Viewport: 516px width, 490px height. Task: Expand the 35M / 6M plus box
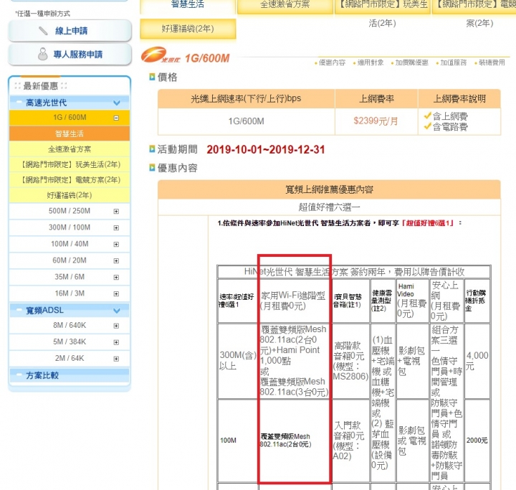click(x=116, y=277)
